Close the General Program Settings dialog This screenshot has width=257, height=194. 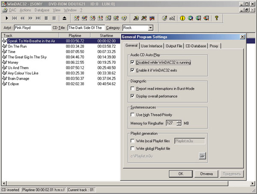[242, 37]
